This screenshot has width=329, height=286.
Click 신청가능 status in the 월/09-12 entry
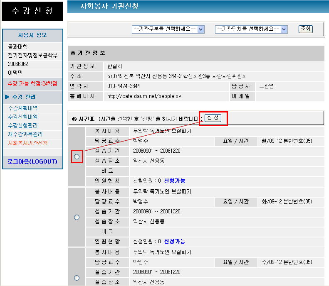175,181
